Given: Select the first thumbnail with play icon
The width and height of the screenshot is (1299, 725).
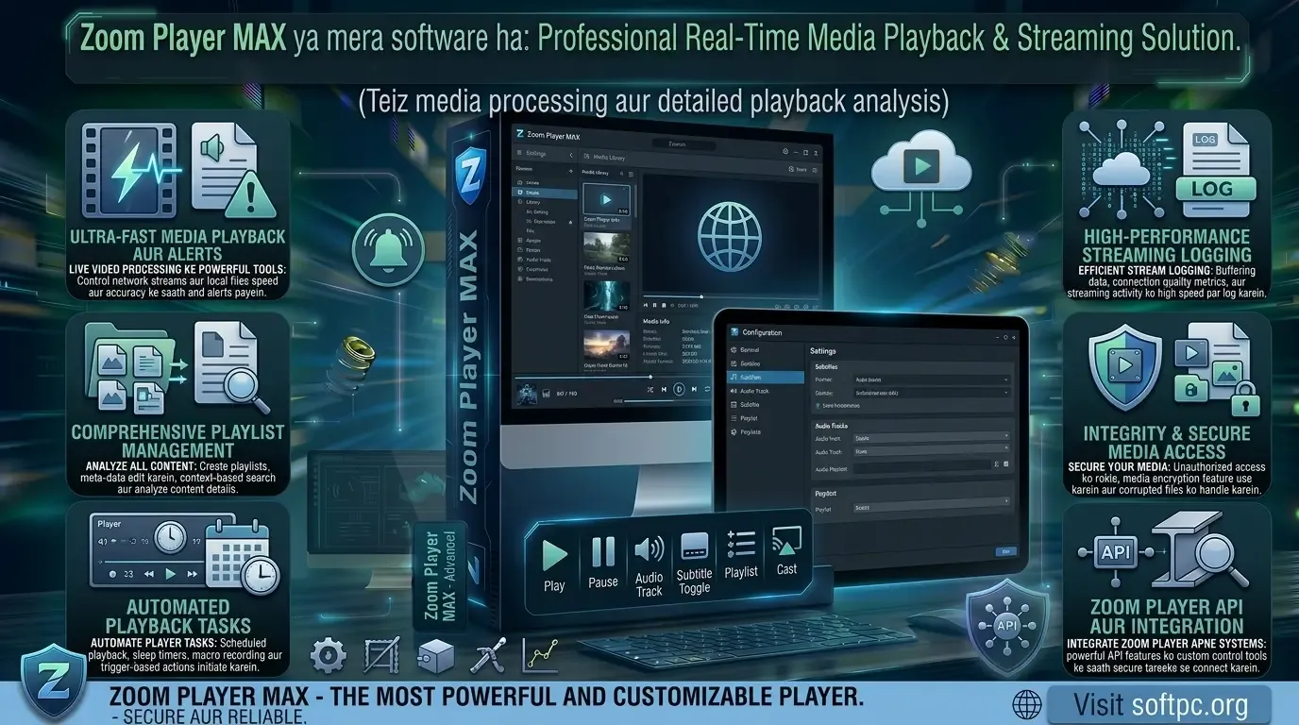Looking at the screenshot, I should pyautogui.click(x=606, y=200).
